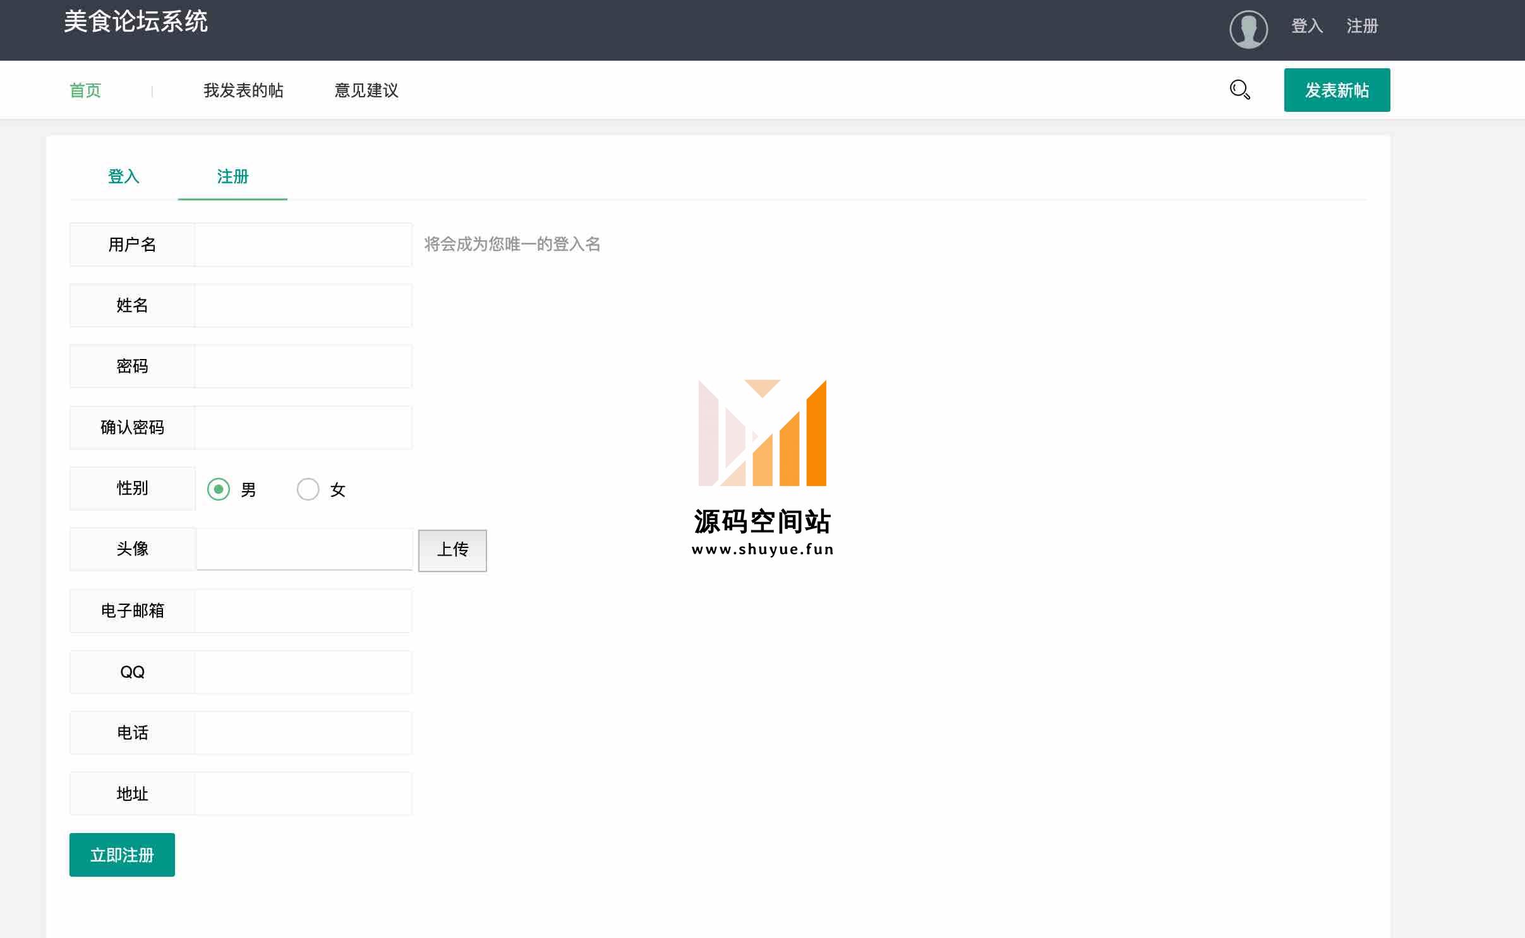This screenshot has width=1525, height=938.
Task: Focus the 电话 input field
Action: (x=303, y=733)
